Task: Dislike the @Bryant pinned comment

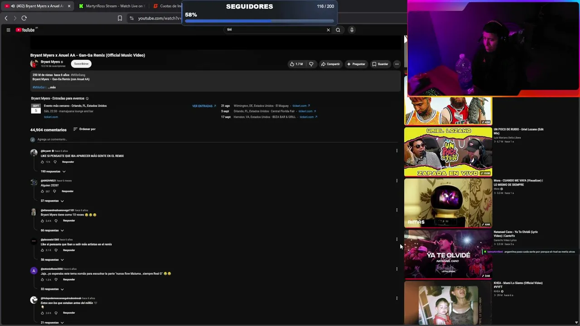Action: pyautogui.click(x=55, y=162)
